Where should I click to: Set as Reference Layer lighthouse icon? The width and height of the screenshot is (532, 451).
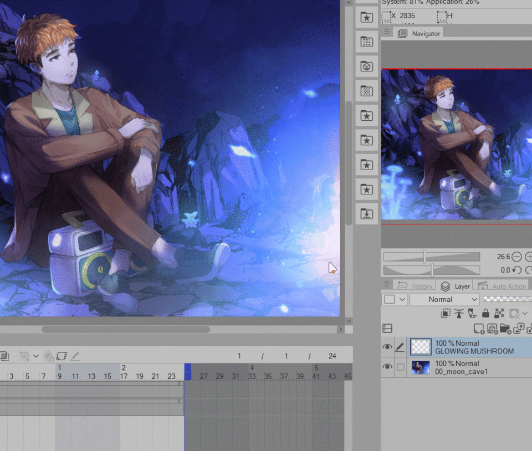459,313
